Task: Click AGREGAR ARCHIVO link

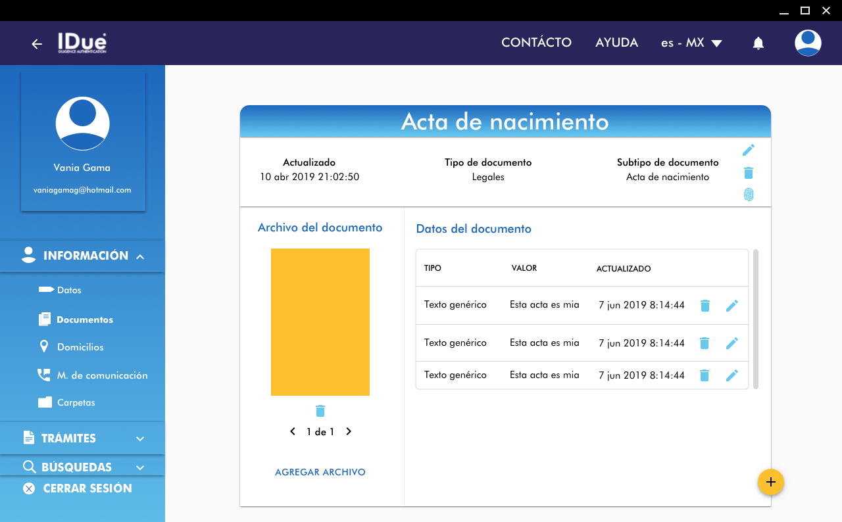Action: pyautogui.click(x=320, y=472)
